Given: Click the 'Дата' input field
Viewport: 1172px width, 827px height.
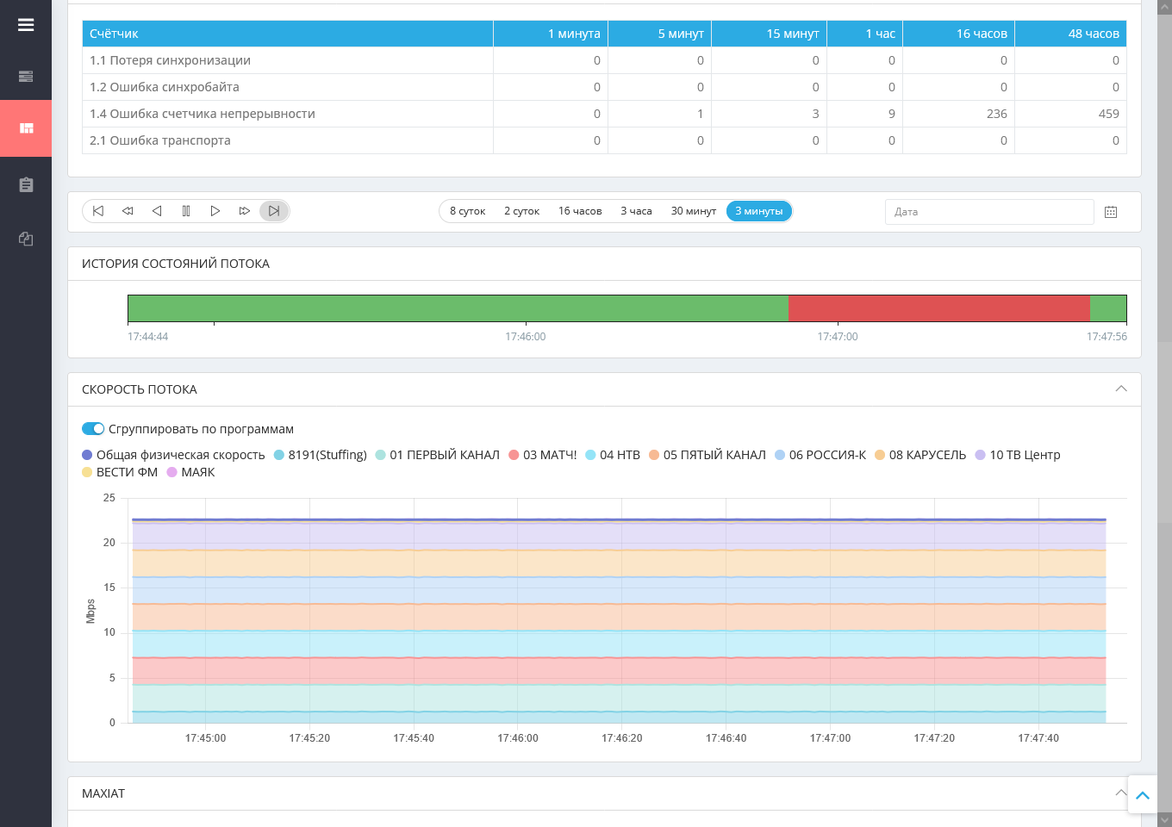Looking at the screenshot, I should [x=989, y=212].
